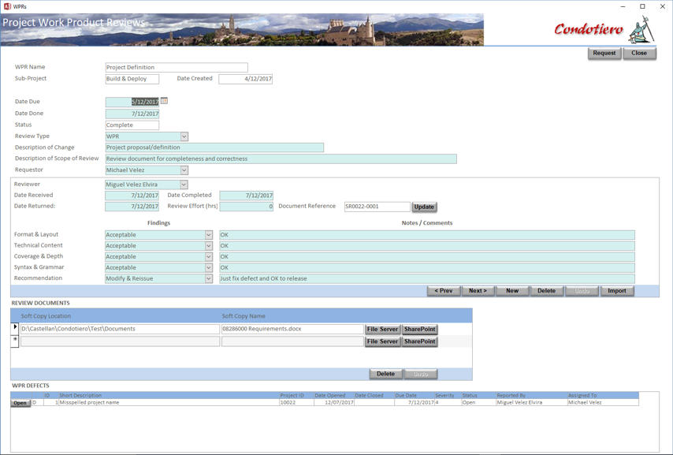Open the Recommendation dropdown
This screenshot has width=673, height=455.
click(x=209, y=279)
